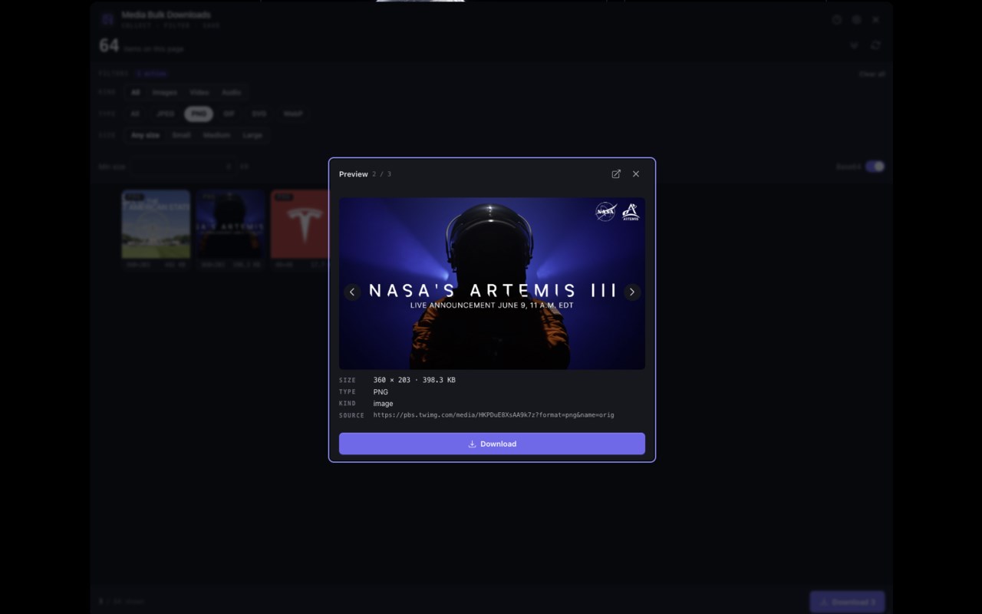
Task: Choose the highlighted PNG type filter pill
Action: (199, 114)
